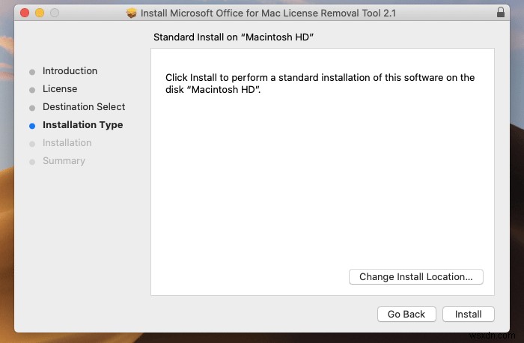Click the "Click Install to perform" instruction text
Image resolution: width=524 pixels, height=343 pixels.
click(x=320, y=84)
